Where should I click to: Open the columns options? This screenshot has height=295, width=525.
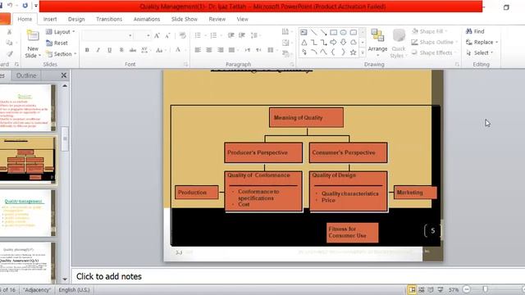(x=272, y=50)
